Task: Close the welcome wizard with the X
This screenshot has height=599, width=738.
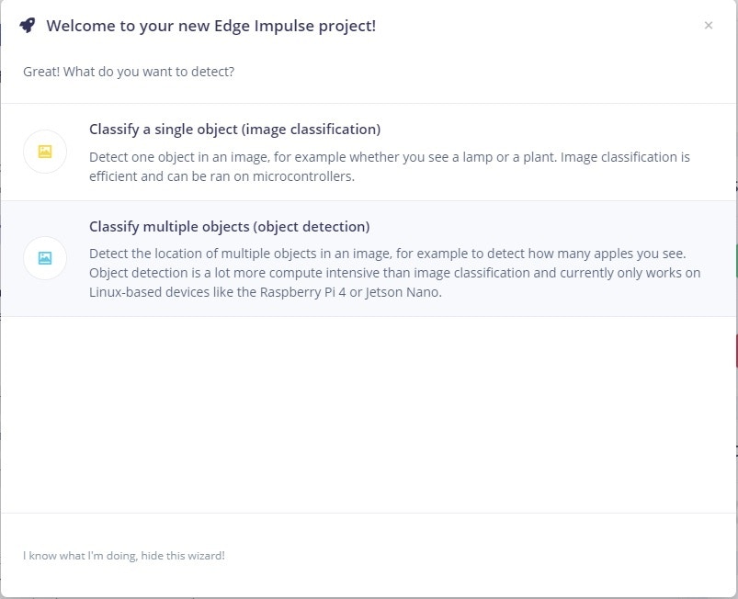Action: tap(709, 26)
